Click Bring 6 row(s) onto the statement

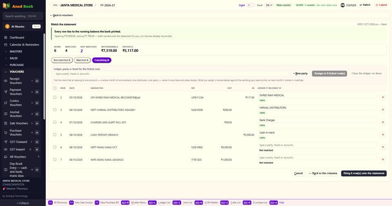[x=364, y=173]
